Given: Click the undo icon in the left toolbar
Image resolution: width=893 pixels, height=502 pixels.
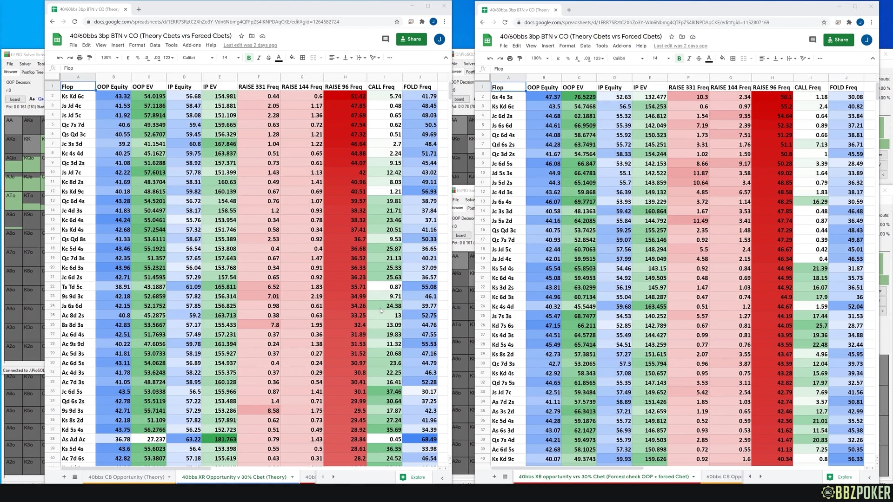Looking at the screenshot, I should (60, 58).
